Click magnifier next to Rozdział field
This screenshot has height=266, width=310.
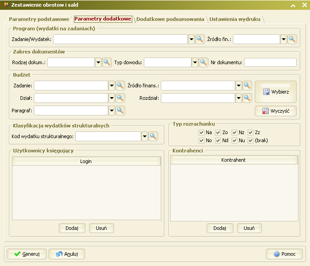(x=247, y=98)
